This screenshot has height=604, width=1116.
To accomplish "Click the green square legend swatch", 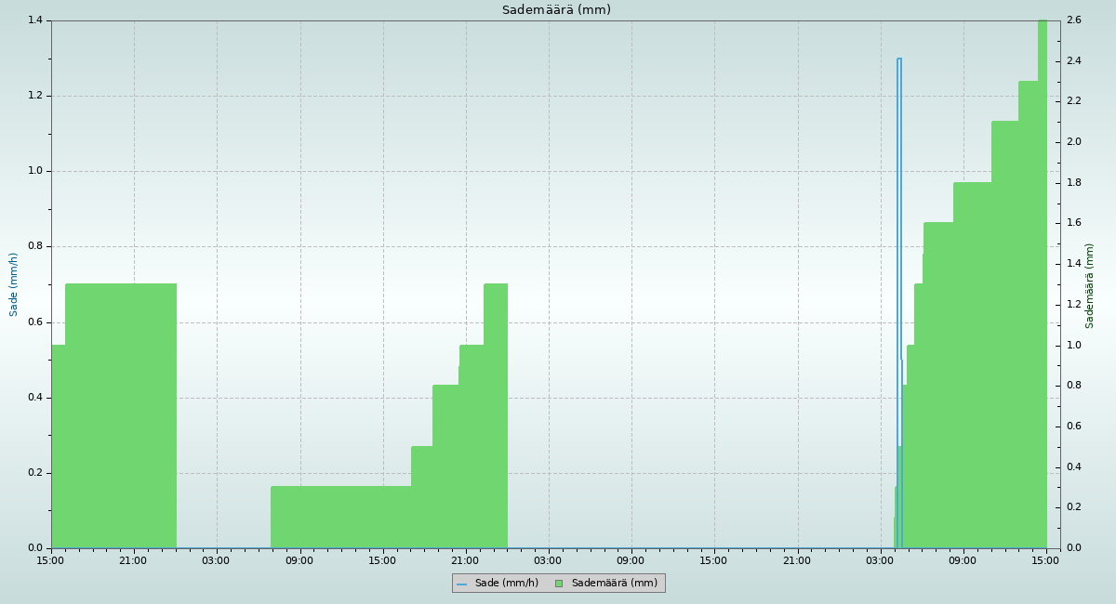I will click(559, 584).
